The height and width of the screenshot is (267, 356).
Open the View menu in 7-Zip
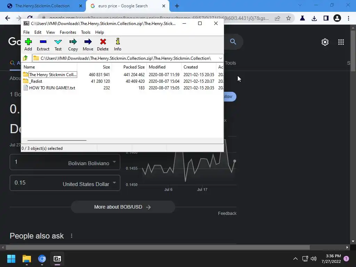coord(50,32)
